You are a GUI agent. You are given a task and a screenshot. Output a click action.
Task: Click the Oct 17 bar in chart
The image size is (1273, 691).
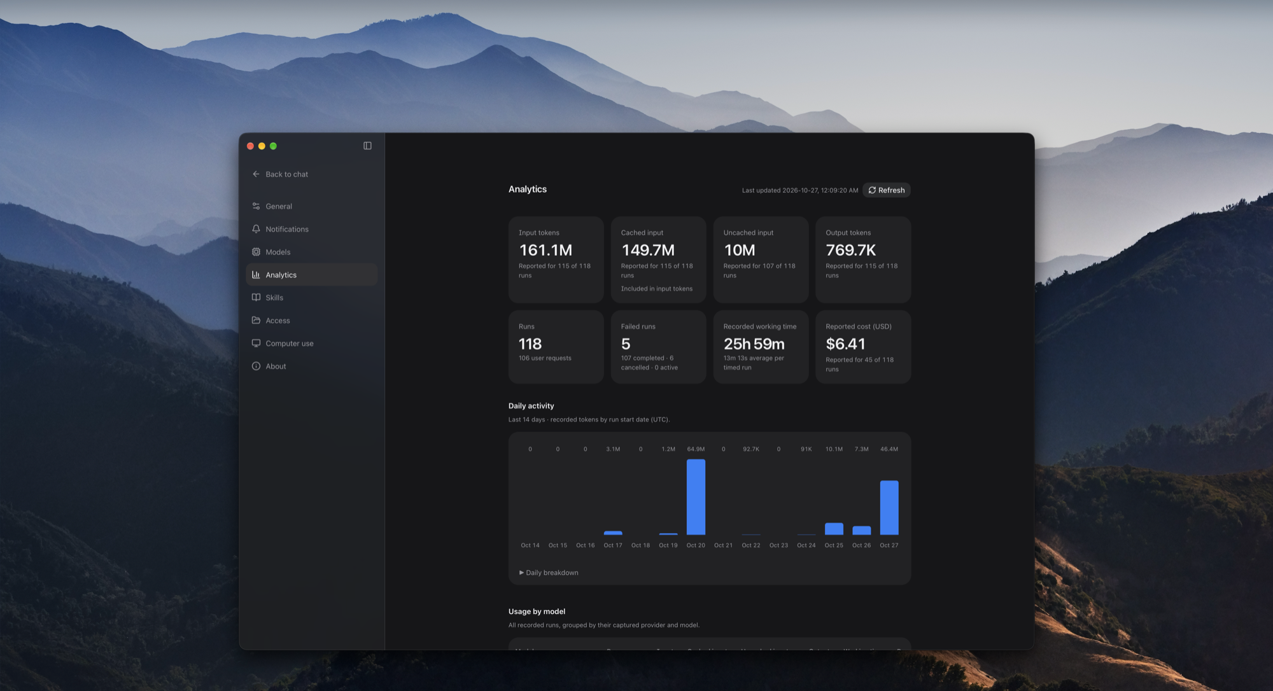[613, 533]
